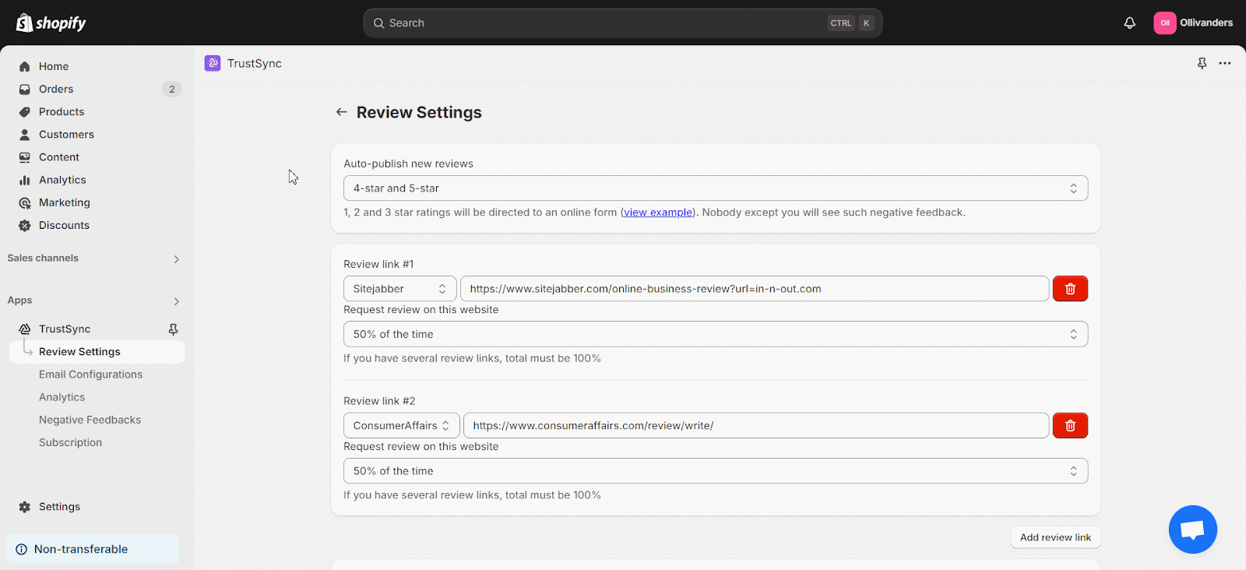Open the three-dot more actions menu
The image size is (1246, 570).
click(x=1225, y=63)
